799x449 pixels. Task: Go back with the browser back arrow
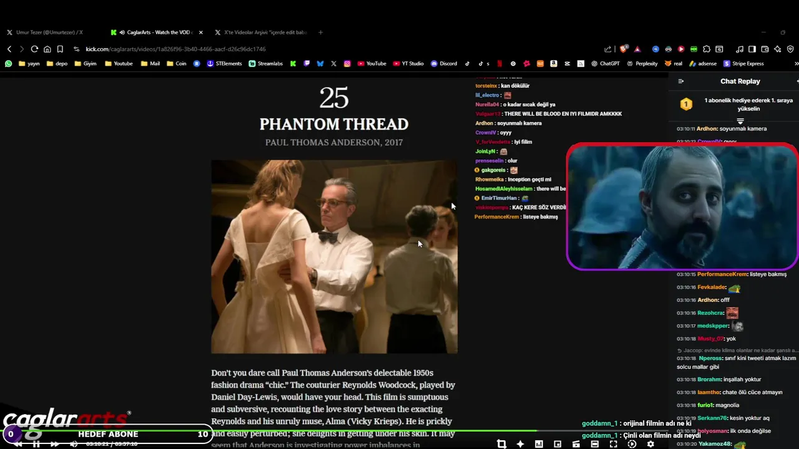pos(9,49)
